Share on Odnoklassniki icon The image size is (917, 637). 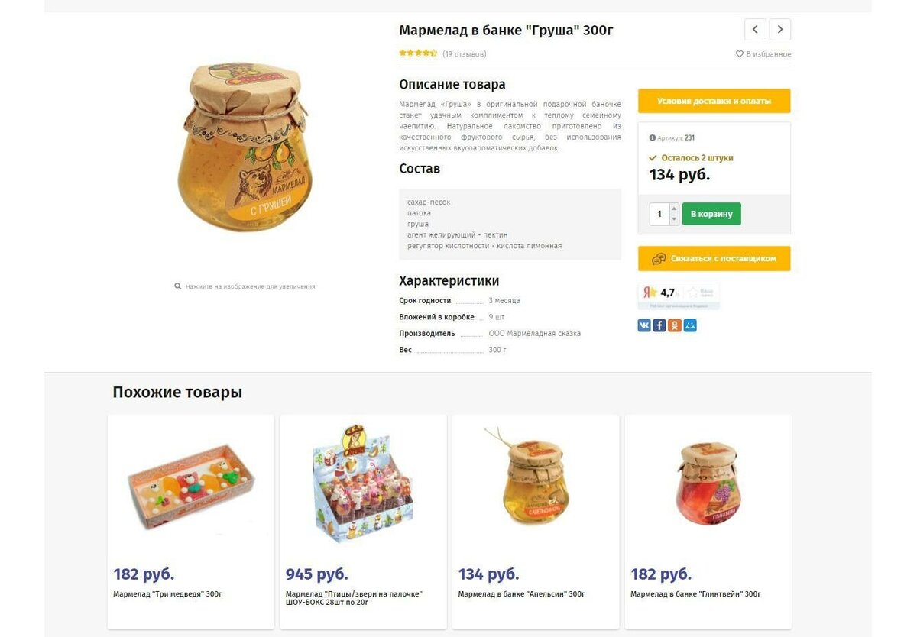point(675,325)
